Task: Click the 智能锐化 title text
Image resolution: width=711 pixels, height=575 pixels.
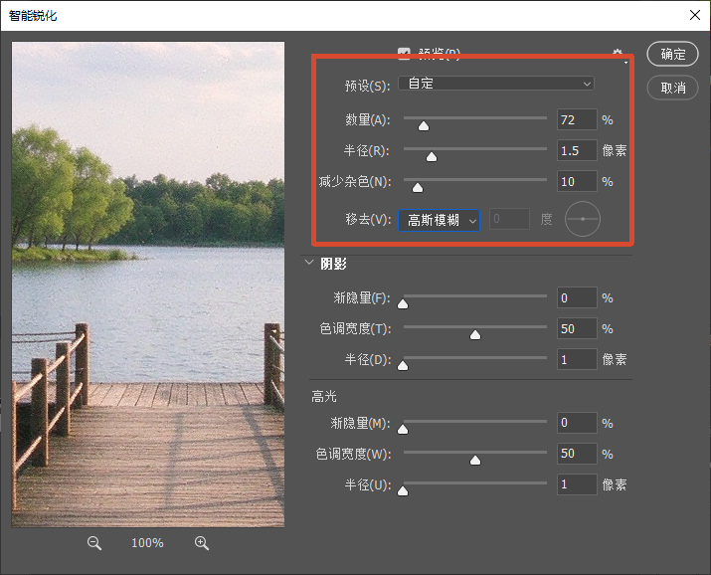Action: tap(33, 16)
